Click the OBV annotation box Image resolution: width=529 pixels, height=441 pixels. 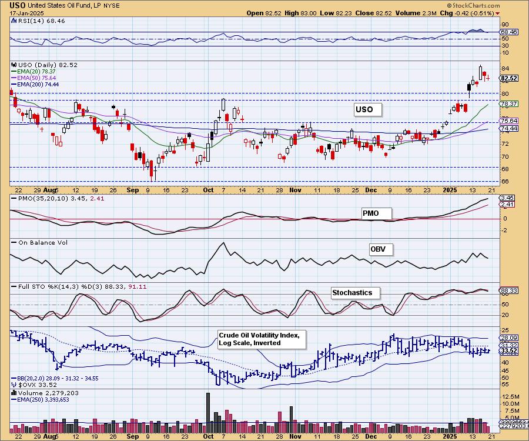pyautogui.click(x=381, y=250)
